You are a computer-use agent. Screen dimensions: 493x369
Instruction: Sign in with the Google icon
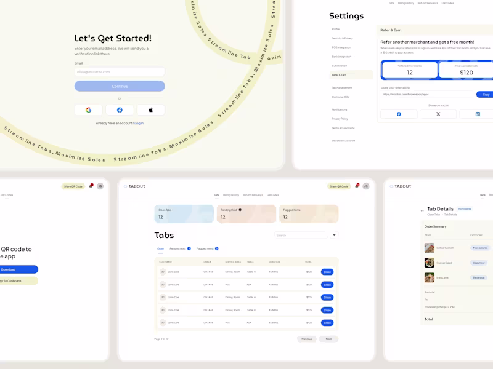tap(88, 109)
